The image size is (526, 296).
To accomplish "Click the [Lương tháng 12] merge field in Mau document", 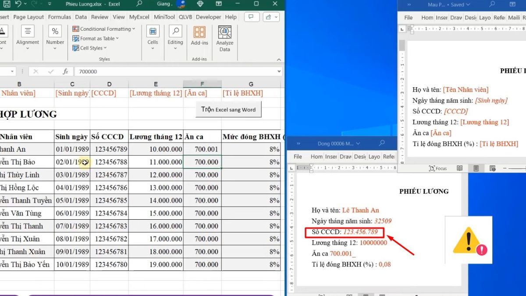I will (484, 122).
